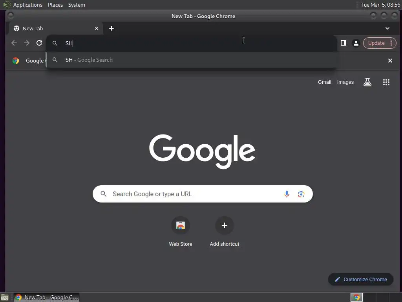Viewport: 402px width, 302px height.
Task: Open the Gmail link
Action: (324, 82)
